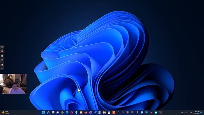The width and height of the screenshot is (204, 115).
Task: Open the rocket icon app on the taskbar
Action: (x=137, y=112)
